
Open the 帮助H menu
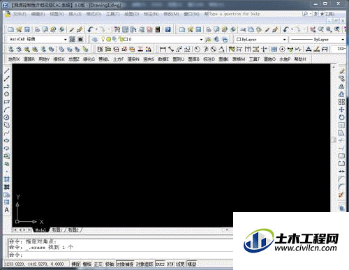pyautogui.click(x=300, y=59)
